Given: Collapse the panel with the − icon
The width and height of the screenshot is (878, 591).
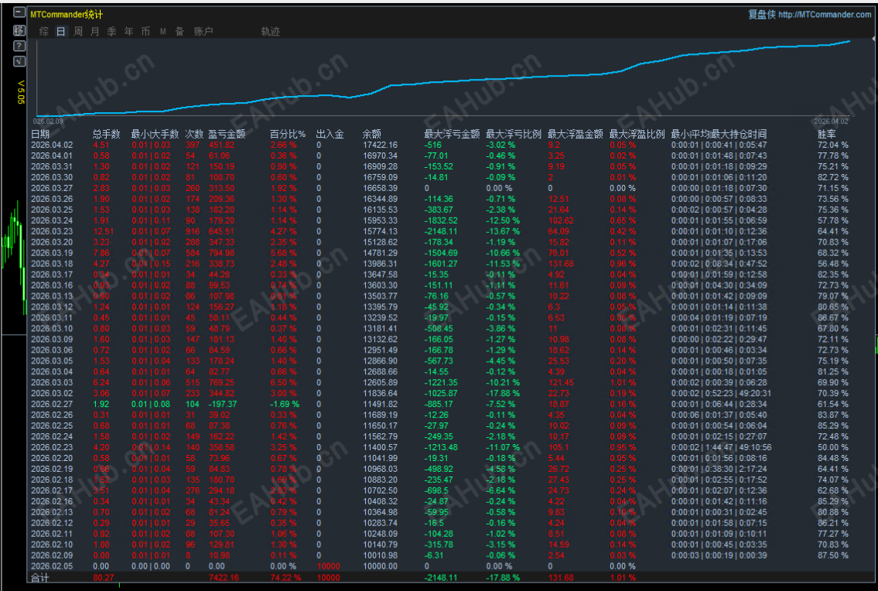Looking at the screenshot, I should coord(19,12).
